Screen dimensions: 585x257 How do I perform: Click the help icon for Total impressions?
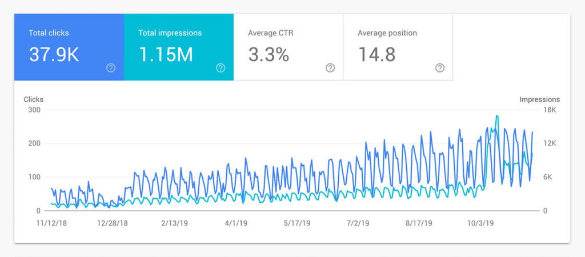pos(221,68)
